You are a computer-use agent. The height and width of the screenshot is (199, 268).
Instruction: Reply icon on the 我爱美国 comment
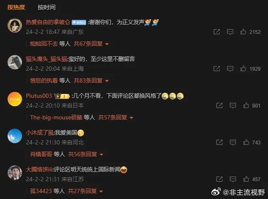(233, 142)
